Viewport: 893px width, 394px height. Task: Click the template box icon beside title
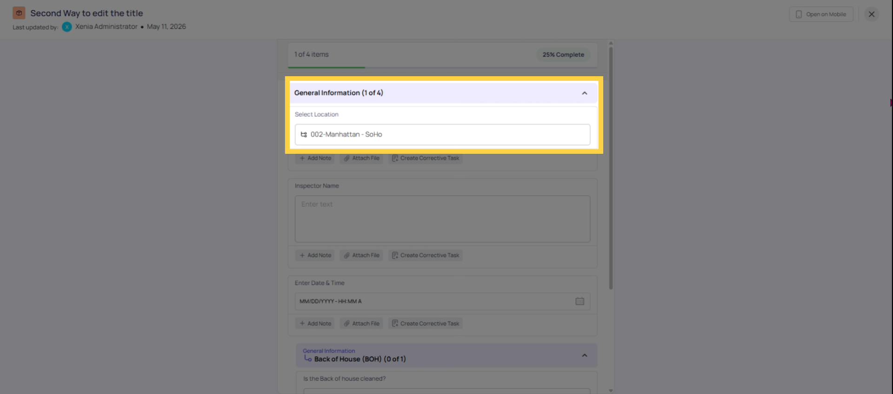19,13
